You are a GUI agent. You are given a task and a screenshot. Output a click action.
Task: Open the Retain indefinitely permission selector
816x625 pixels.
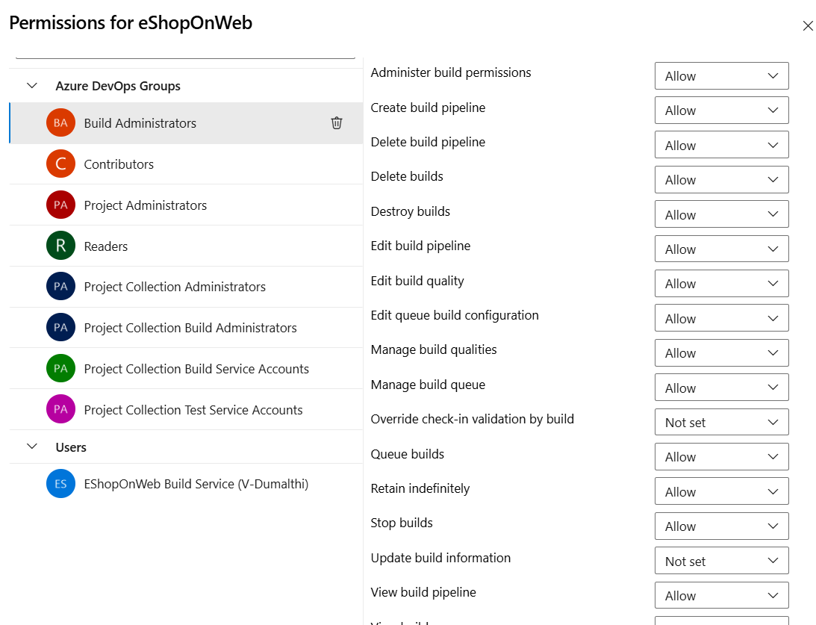721,491
